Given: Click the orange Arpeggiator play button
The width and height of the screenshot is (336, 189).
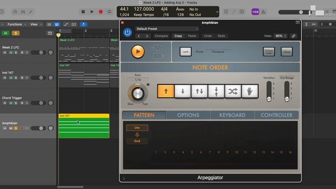Looking at the screenshot, I should click(x=138, y=51).
